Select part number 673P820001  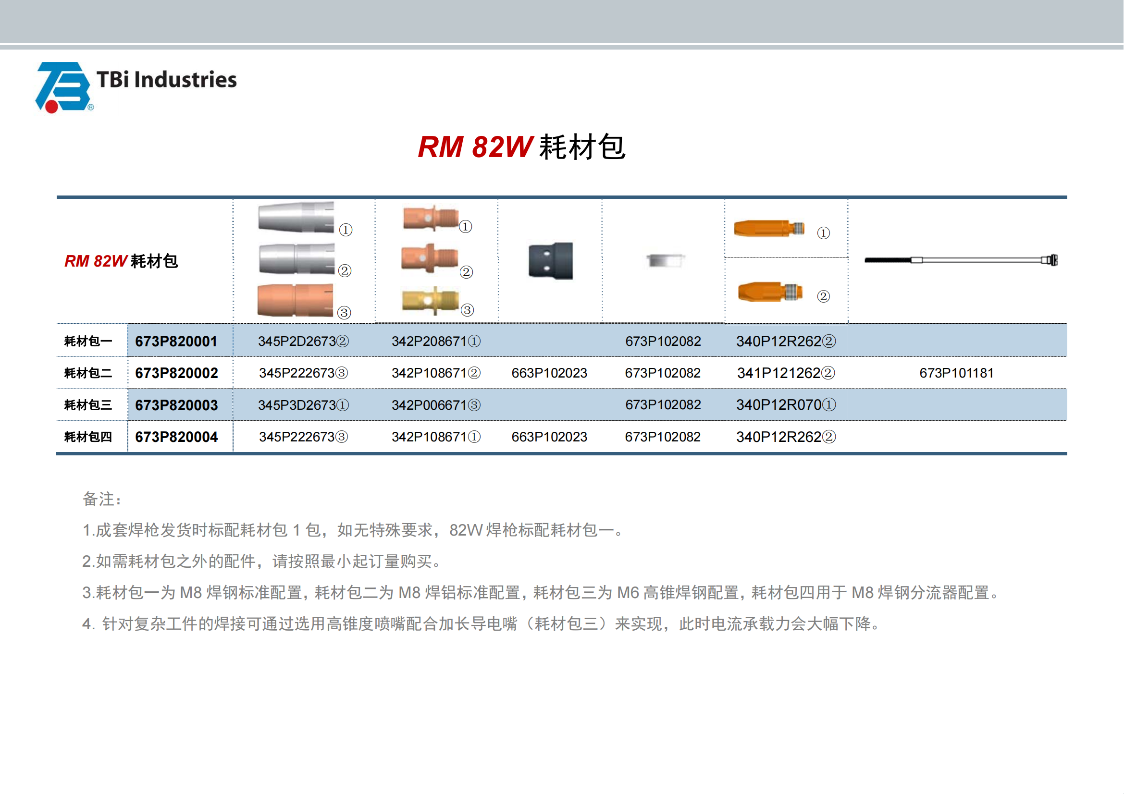[x=176, y=341]
